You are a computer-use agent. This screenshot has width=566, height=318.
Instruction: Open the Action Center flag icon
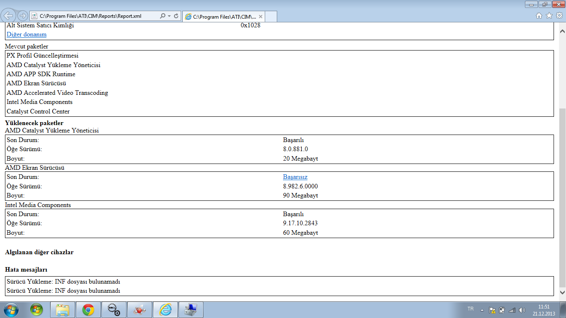coord(492,310)
